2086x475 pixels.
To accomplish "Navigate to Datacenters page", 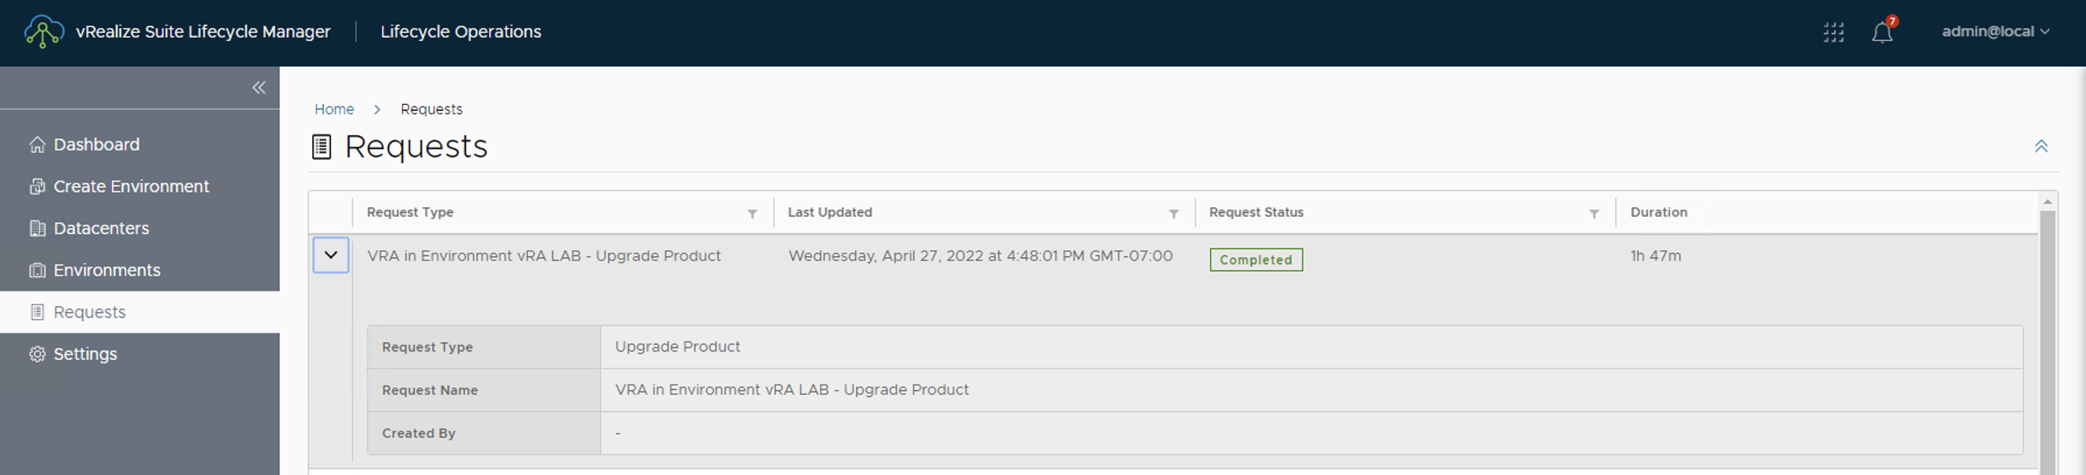I will click(100, 228).
